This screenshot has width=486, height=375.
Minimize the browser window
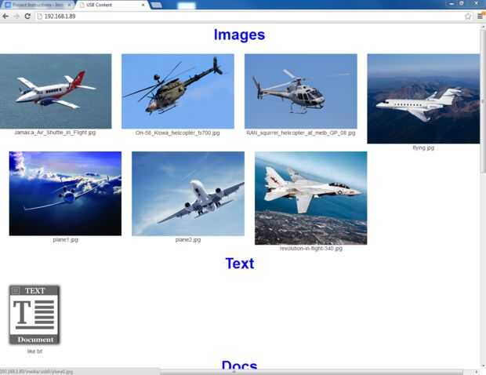click(452, 3)
